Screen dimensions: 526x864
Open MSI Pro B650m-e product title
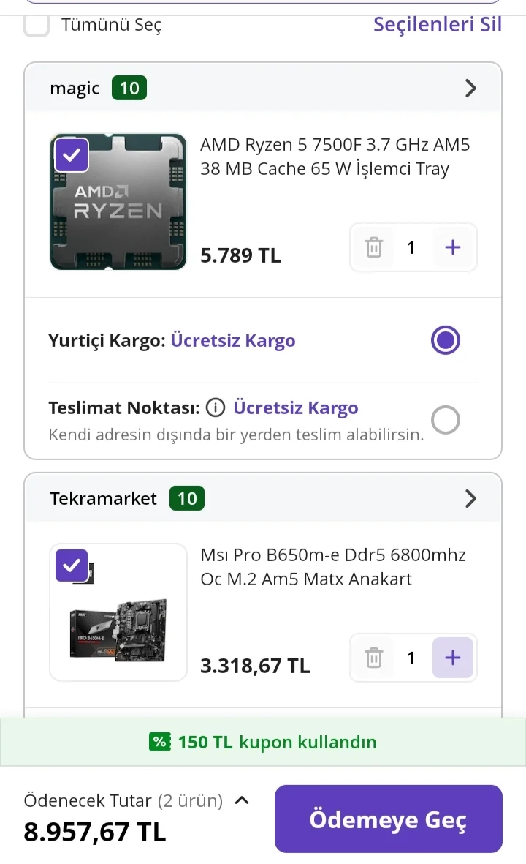click(332, 567)
